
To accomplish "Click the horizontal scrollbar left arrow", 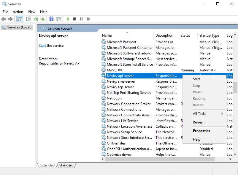I will [103, 159].
